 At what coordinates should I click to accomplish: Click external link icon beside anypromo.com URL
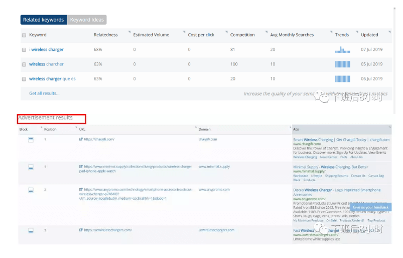(x=81, y=190)
